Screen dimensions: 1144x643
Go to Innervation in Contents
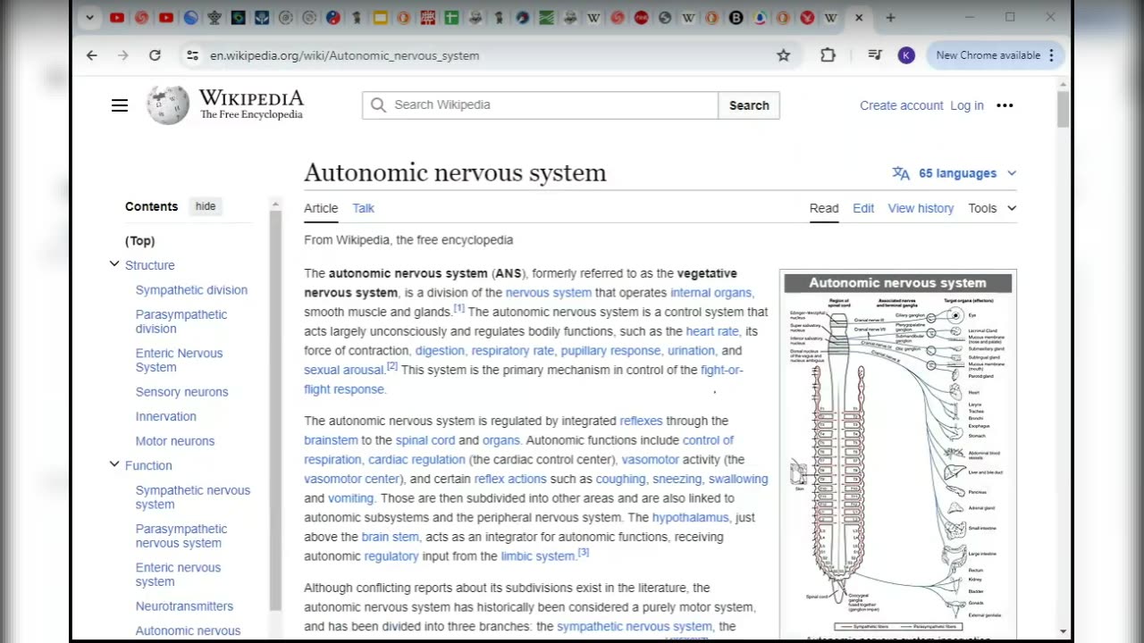pyautogui.click(x=165, y=416)
